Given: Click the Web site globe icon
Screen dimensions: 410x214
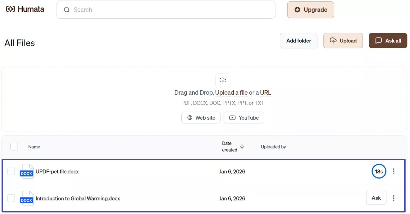Looking at the screenshot, I should (190, 117).
